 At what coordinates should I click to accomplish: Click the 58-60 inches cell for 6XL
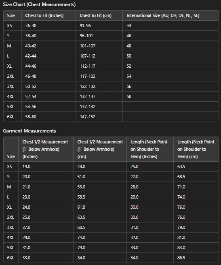(31, 117)
